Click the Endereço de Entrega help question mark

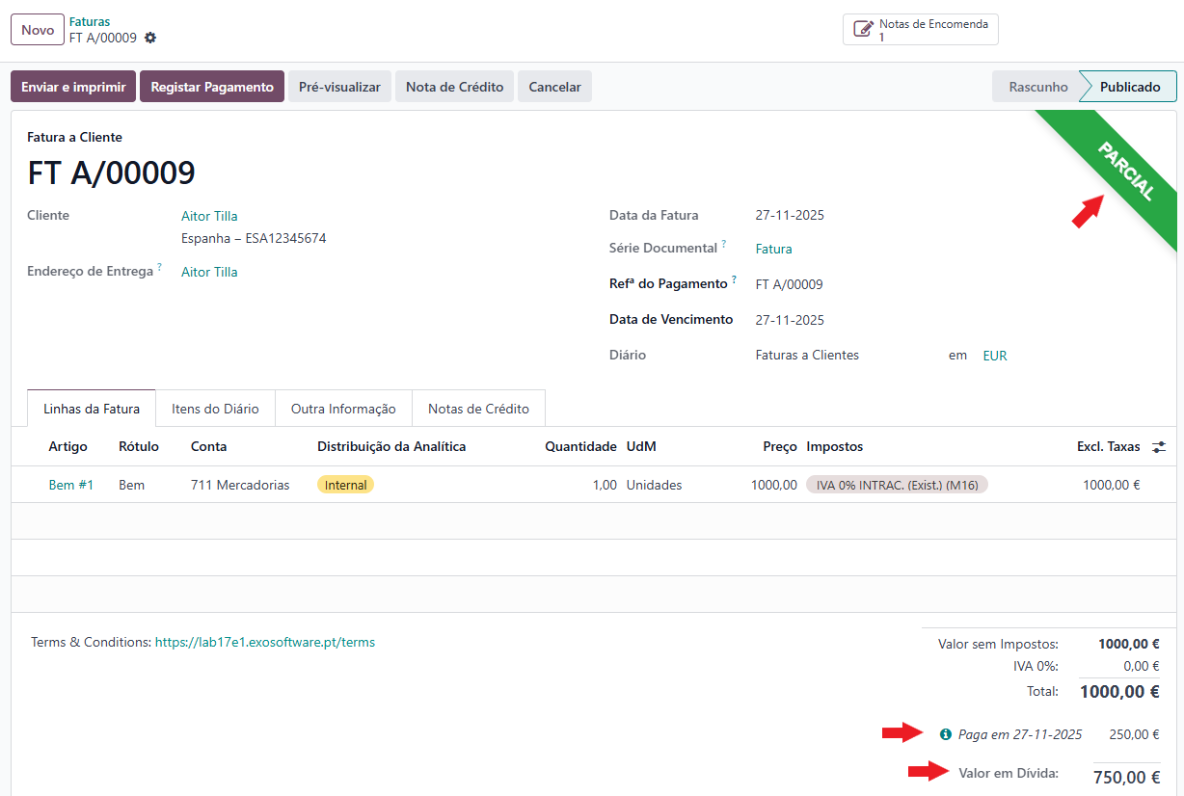pyautogui.click(x=160, y=268)
